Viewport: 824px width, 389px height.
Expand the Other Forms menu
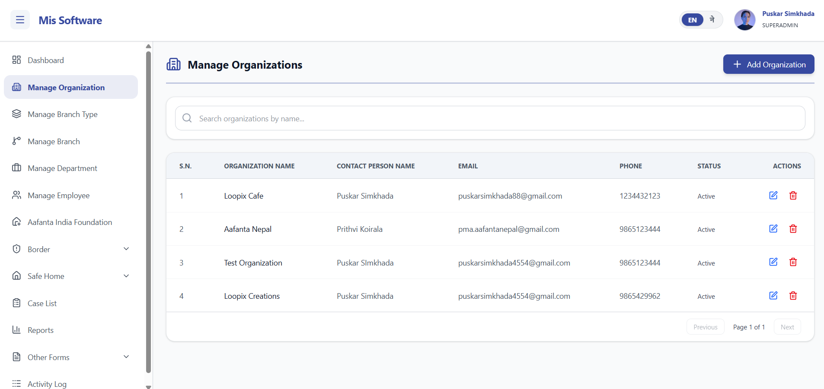click(71, 357)
